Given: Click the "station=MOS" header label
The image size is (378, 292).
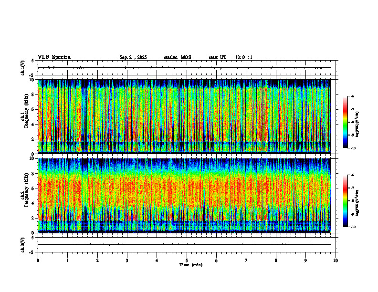Looking at the screenshot, I should 178,57.
